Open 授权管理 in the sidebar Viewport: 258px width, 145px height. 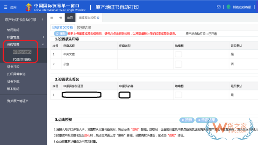(13, 45)
